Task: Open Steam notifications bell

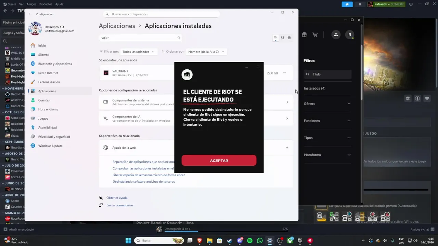Action: pos(360,4)
